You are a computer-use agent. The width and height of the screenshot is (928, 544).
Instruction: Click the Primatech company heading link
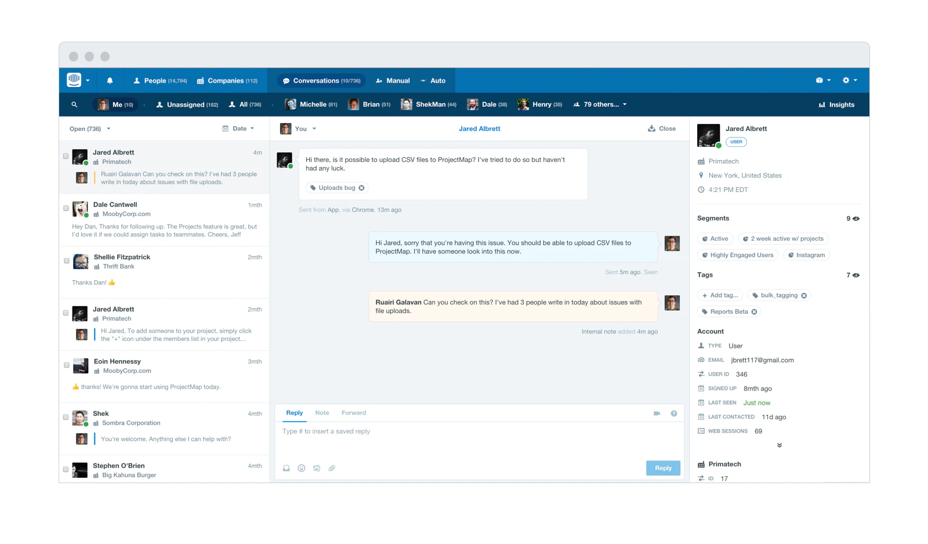(x=724, y=465)
